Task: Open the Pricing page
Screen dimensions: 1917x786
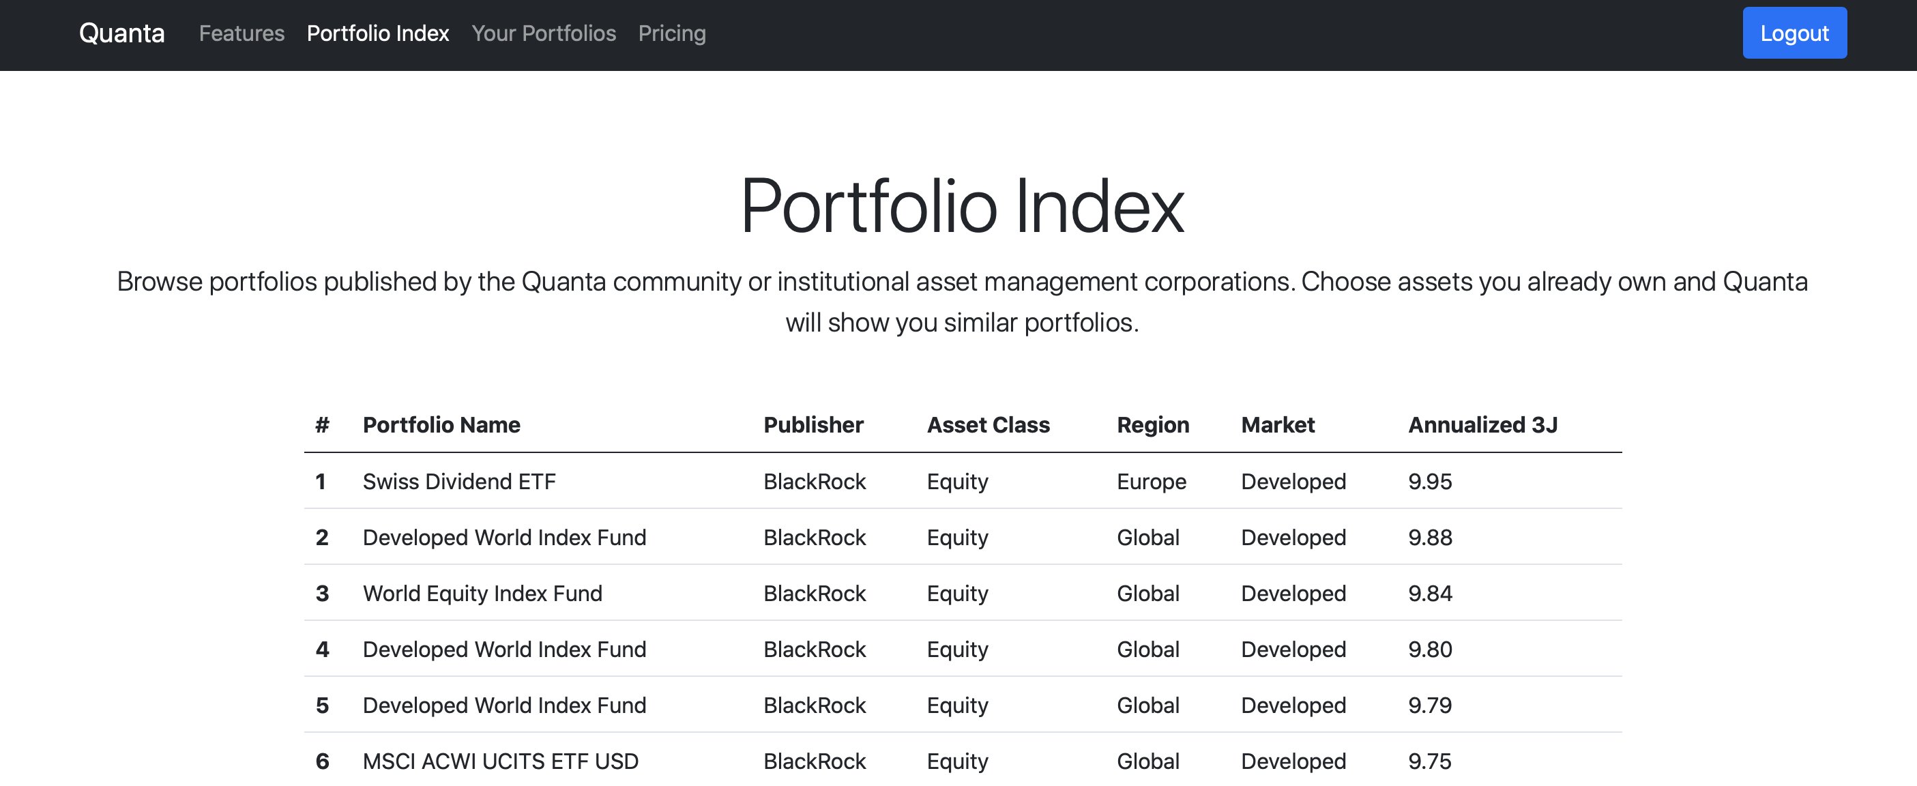Action: click(672, 33)
